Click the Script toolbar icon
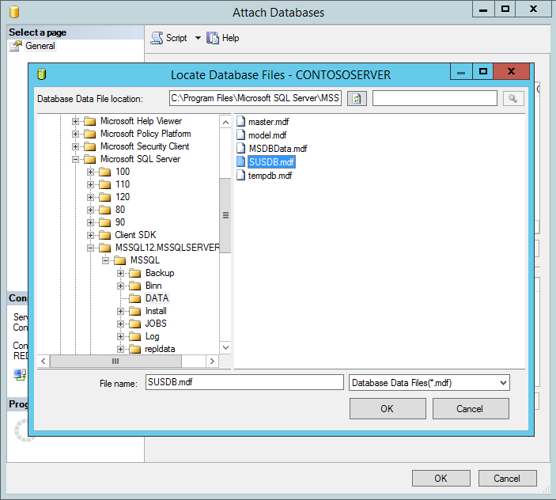This screenshot has width=556, height=500. point(157,38)
